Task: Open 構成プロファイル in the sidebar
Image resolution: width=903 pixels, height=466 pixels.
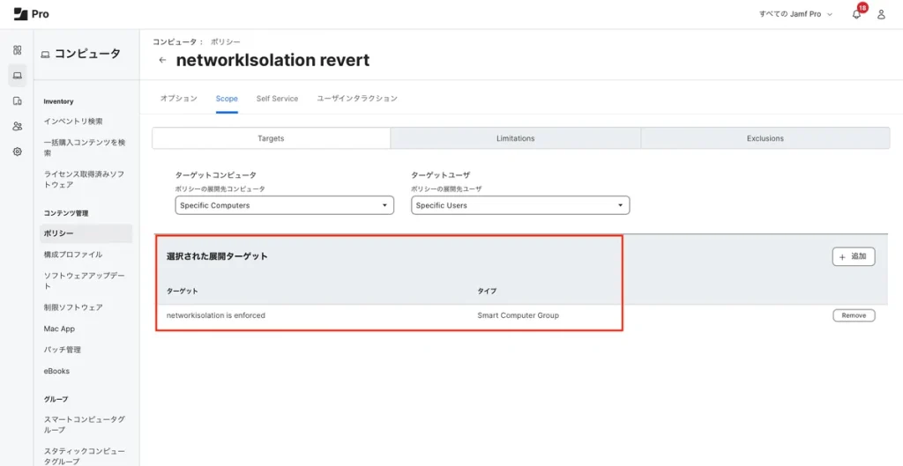Action: click(x=73, y=255)
